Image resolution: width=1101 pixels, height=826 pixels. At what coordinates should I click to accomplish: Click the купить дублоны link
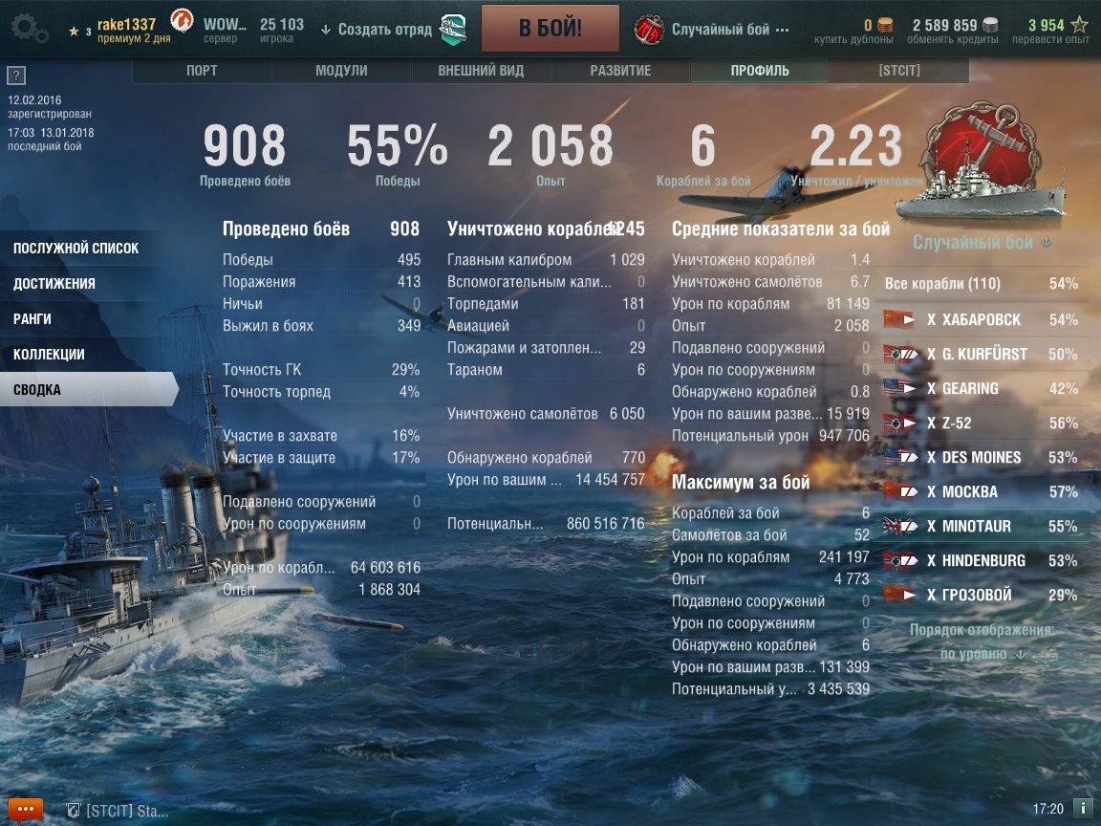click(x=853, y=39)
